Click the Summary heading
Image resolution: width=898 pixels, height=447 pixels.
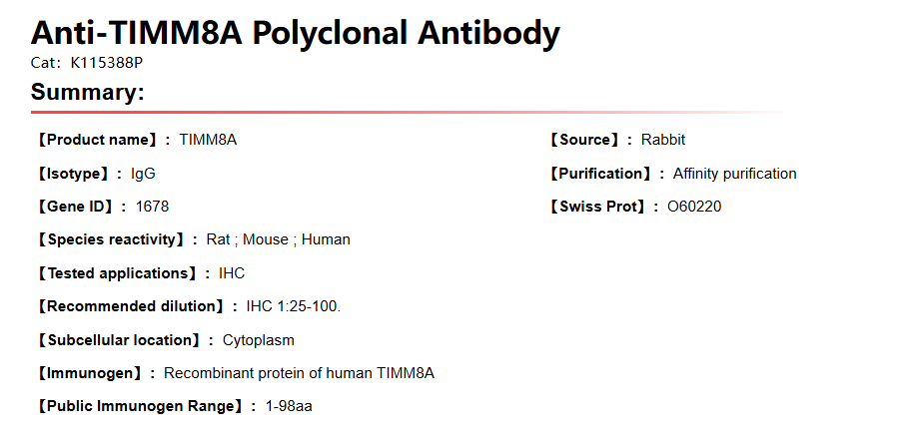(x=88, y=93)
